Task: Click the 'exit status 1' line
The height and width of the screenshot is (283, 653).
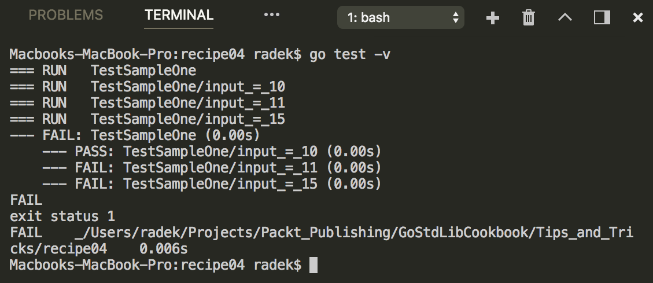Action: [x=62, y=216]
